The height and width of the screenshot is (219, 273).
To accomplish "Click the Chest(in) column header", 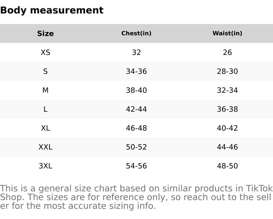I will (x=136, y=33).
